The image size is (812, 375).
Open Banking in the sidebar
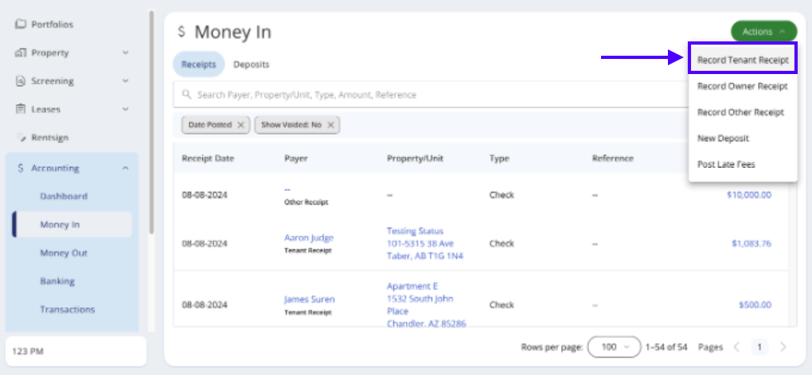[57, 281]
